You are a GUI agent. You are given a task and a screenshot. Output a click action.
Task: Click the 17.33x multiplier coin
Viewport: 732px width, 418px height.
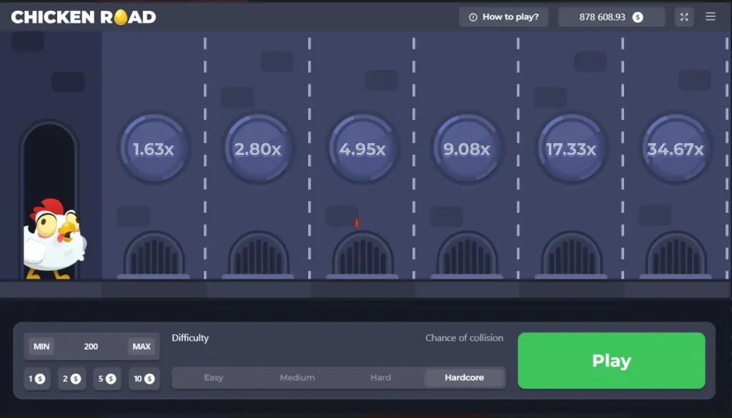point(571,149)
